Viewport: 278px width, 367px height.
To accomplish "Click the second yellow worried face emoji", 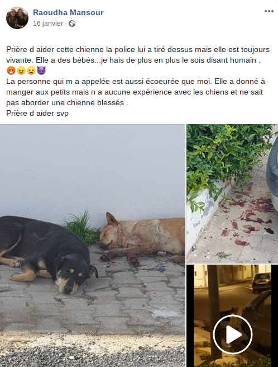I will [x=21, y=70].
